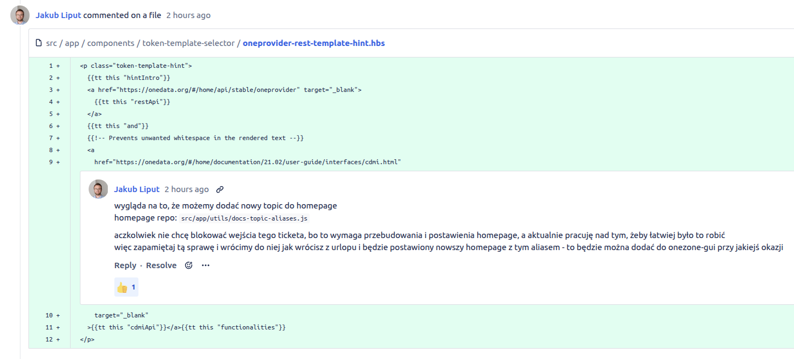Viewport: 794px width, 359px height.
Task: Click the avatar inside the comment box
Action: coord(98,189)
